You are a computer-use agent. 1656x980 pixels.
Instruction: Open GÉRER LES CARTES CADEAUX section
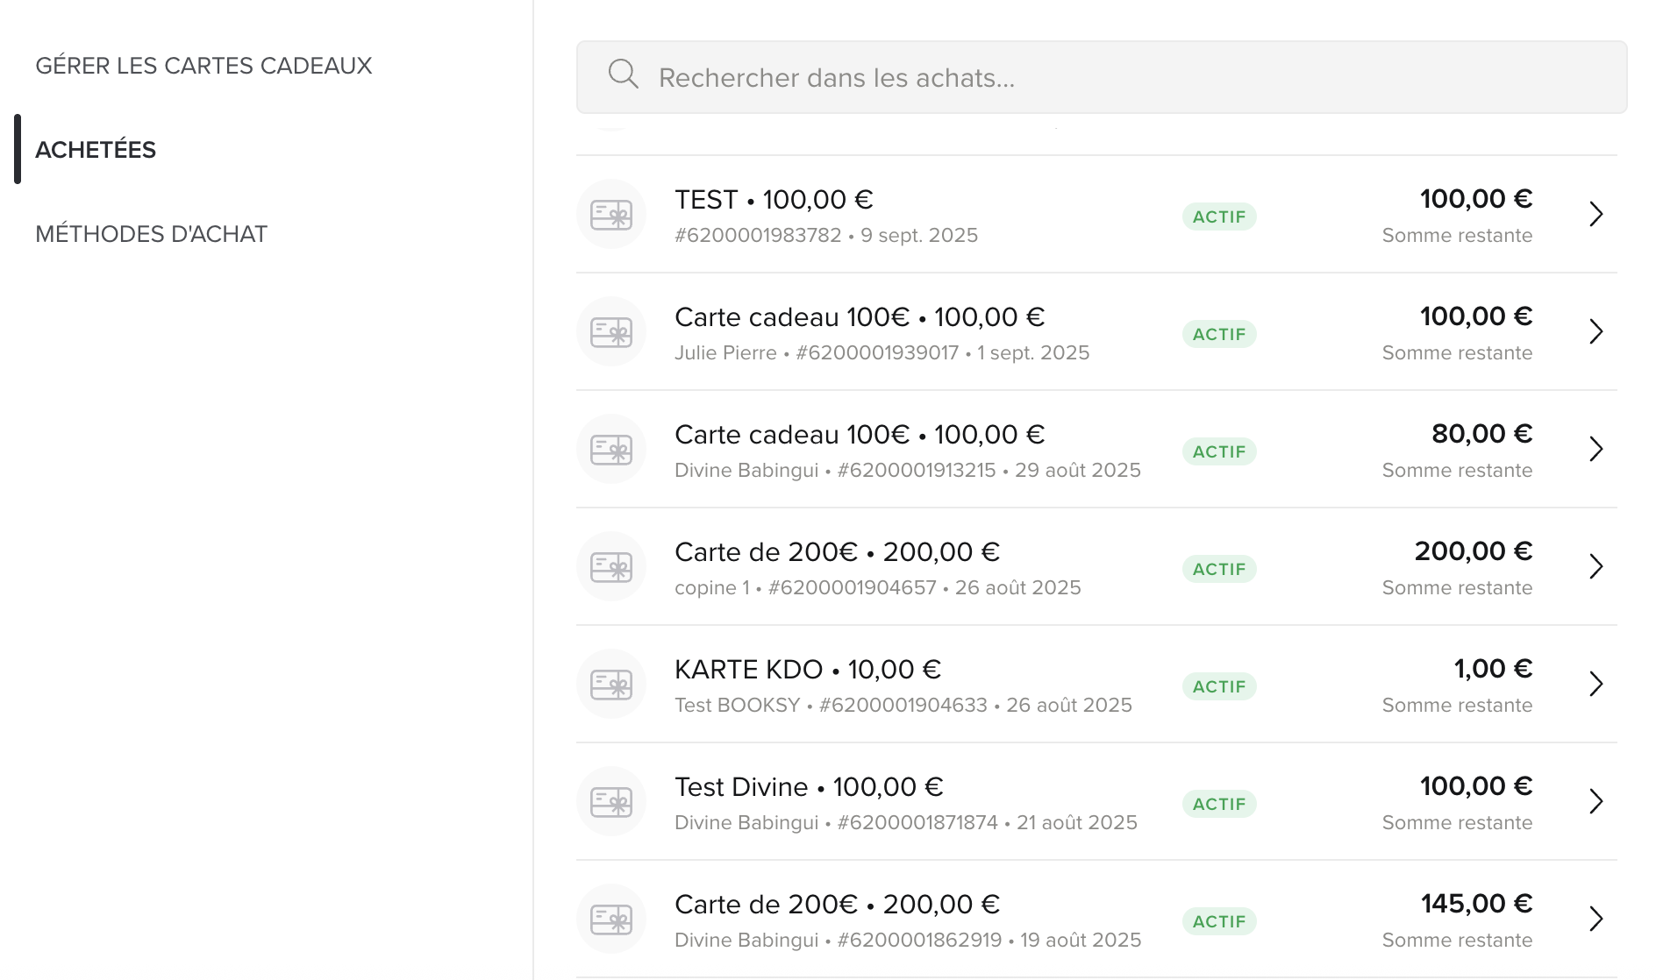(203, 66)
